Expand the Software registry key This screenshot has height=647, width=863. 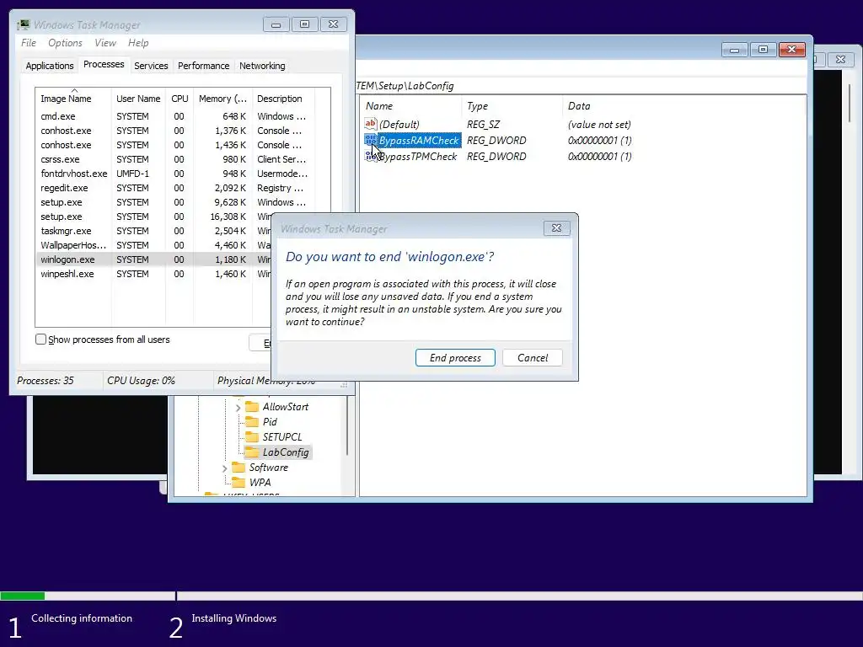point(224,468)
